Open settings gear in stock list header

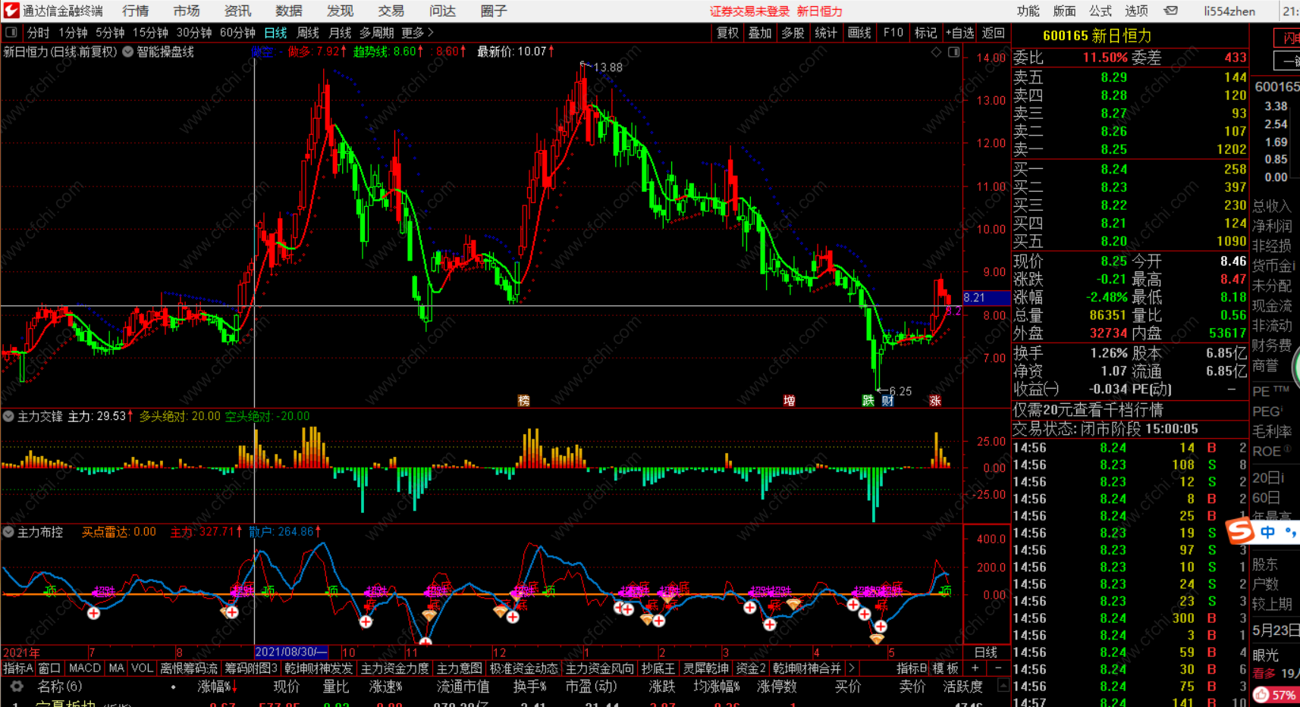click(17, 687)
